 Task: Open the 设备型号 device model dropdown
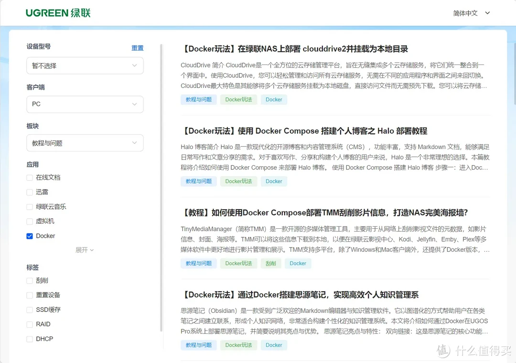85,65
